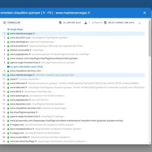Click the vertical scrollbar thumb
This screenshot has width=152, height=152.
click(150, 38)
